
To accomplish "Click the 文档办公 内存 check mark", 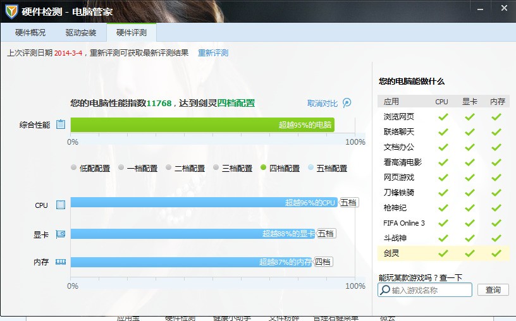I will click(496, 147).
